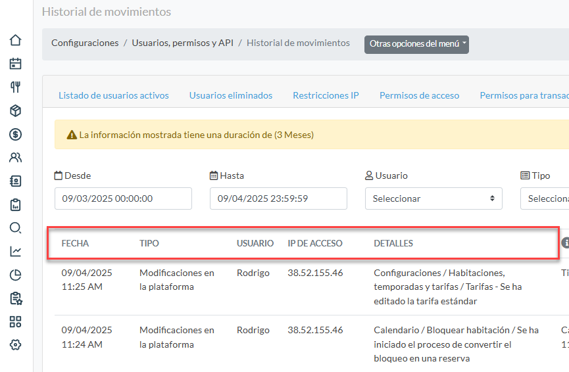Image resolution: width=569 pixels, height=372 pixels.
Task: Open the users group sidebar icon
Action: point(15,158)
